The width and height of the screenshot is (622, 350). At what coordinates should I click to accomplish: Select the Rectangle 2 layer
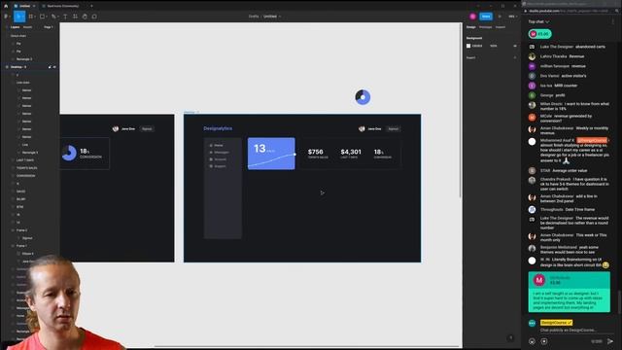pyautogui.click(x=24, y=59)
